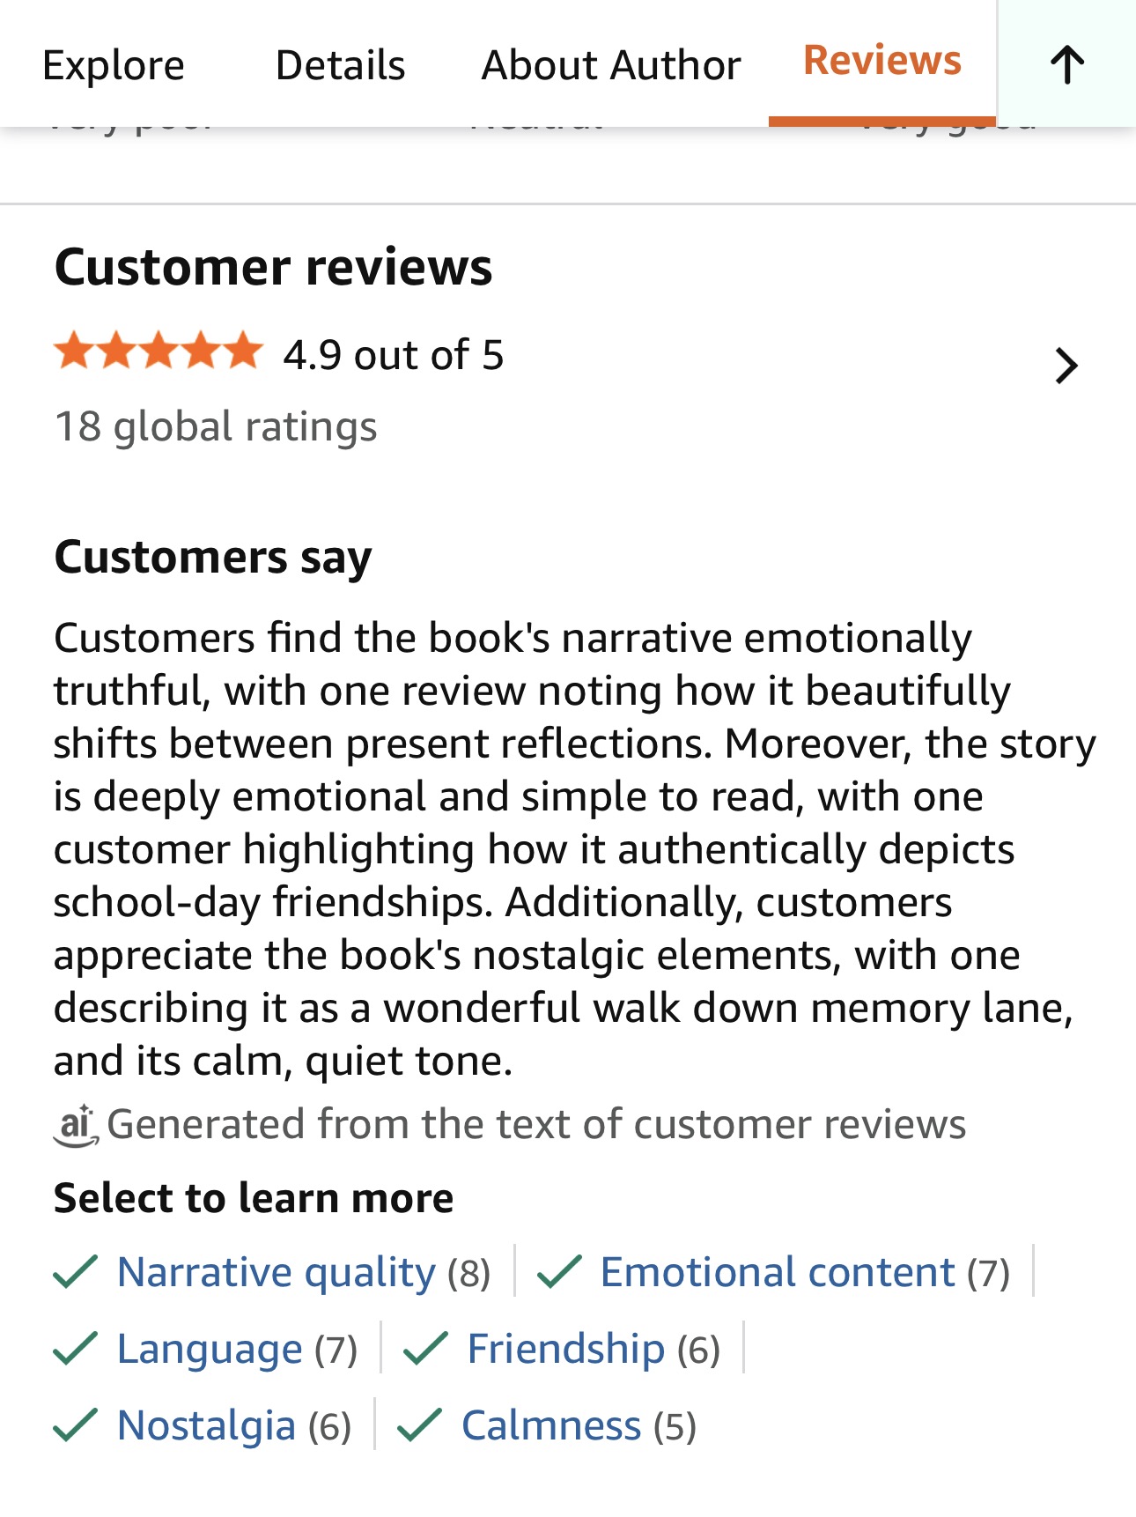
Task: Select the Explore navigation item
Action: tap(114, 64)
